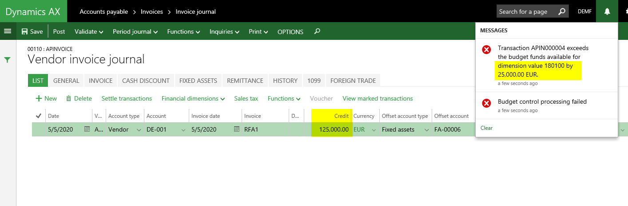Click the search magnifier in page search
The height and width of the screenshot is (206, 628).
[x=562, y=12]
